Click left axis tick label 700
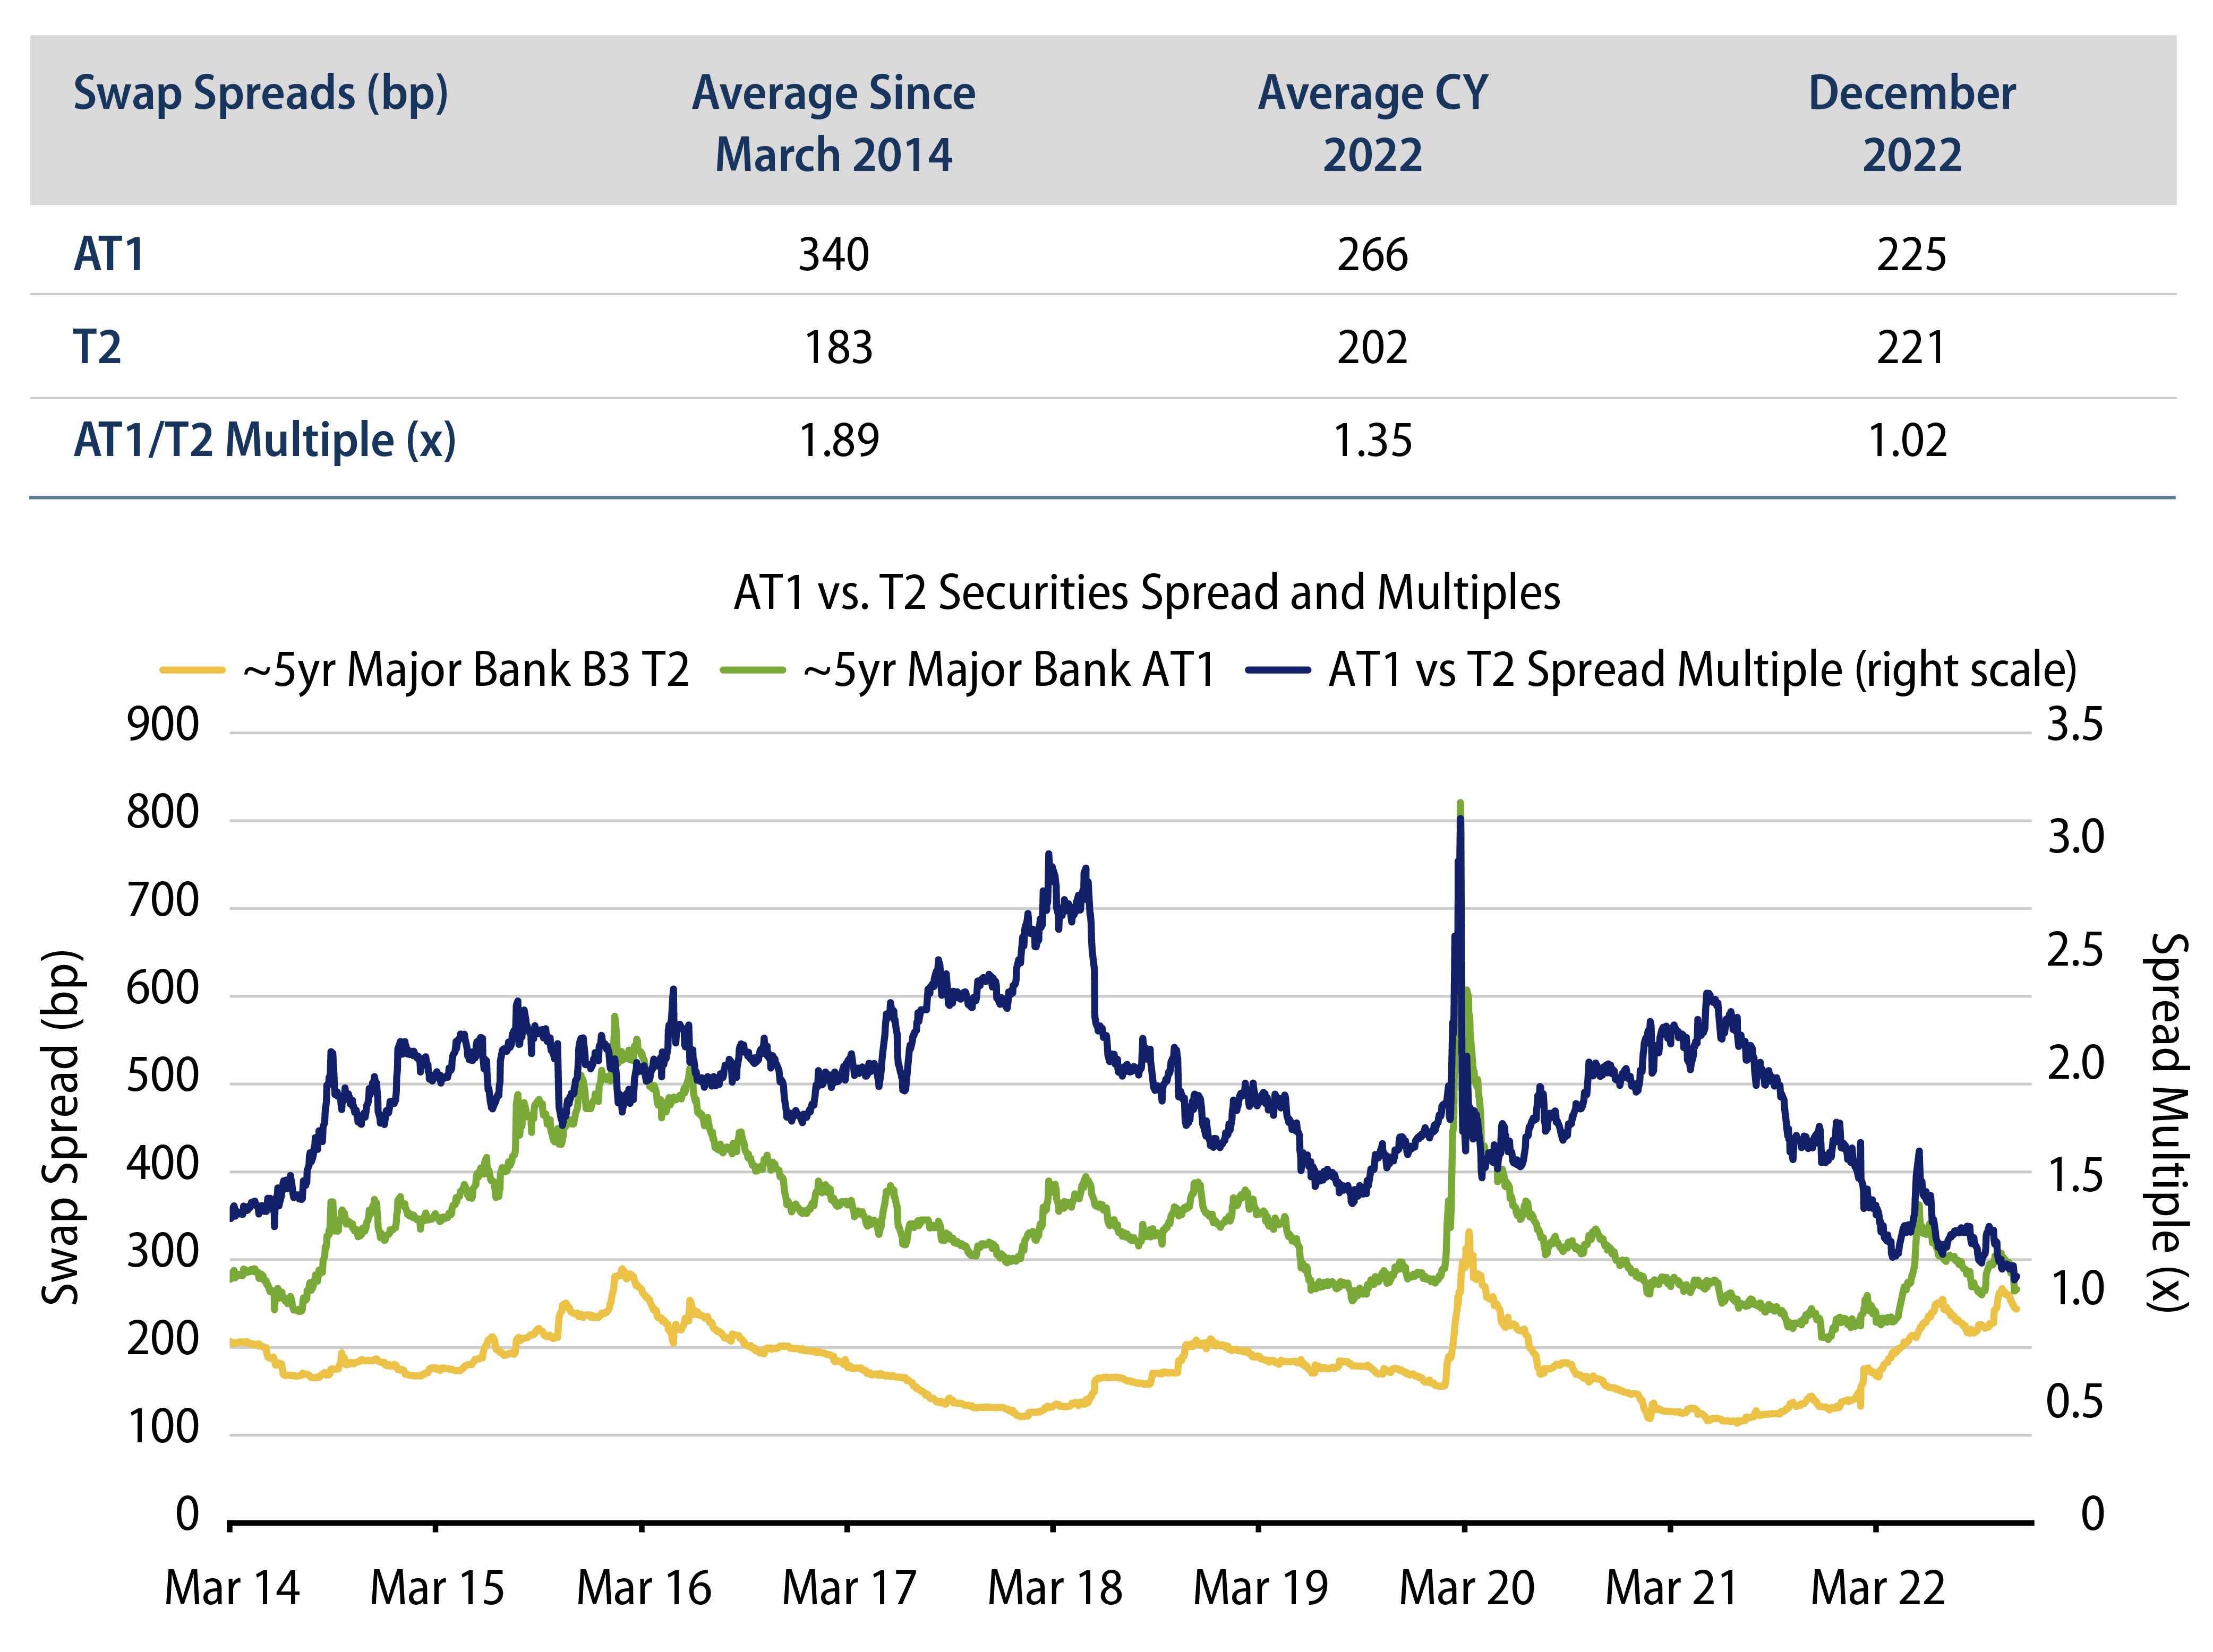The width and height of the screenshot is (2213, 1652). pyautogui.click(x=163, y=900)
